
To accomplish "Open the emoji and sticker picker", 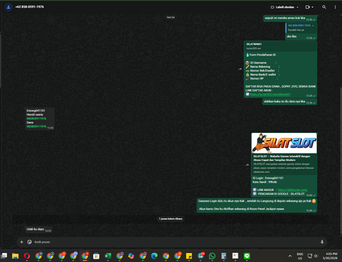I will click(29, 242).
